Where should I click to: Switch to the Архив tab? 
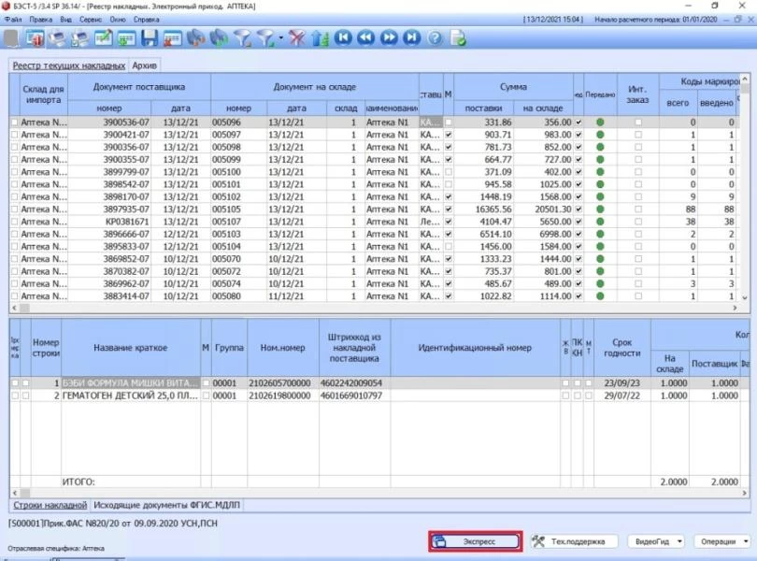(x=144, y=65)
